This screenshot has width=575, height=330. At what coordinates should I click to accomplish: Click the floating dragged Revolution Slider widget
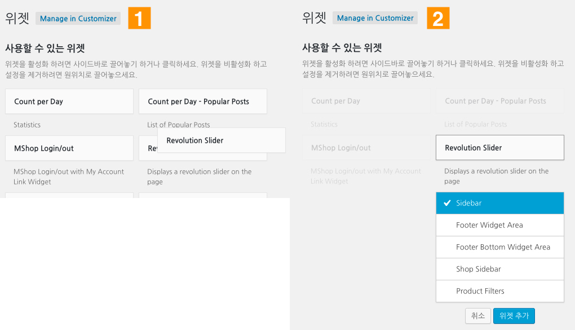(222, 140)
